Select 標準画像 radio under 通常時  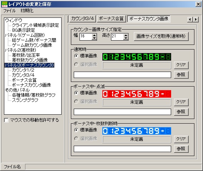pyautogui.click(x=76, y=56)
